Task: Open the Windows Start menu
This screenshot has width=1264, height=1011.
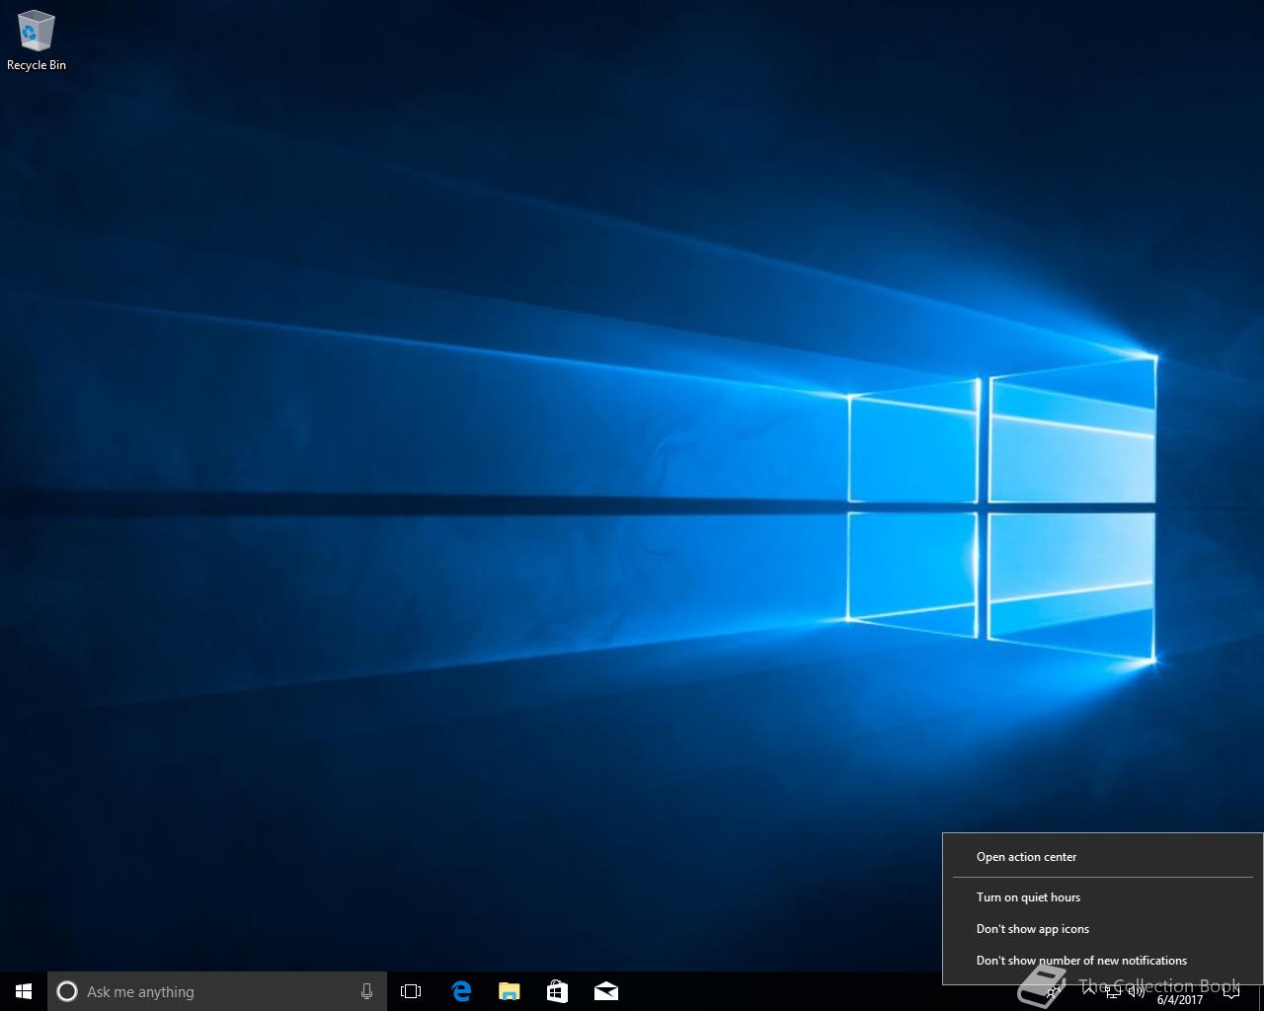Action: click(24, 991)
